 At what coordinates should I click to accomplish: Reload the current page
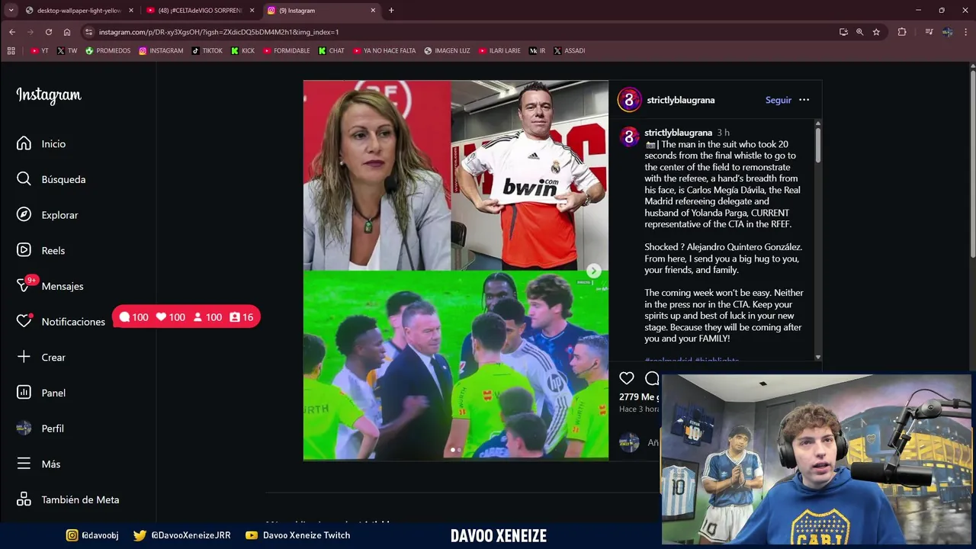tap(48, 32)
